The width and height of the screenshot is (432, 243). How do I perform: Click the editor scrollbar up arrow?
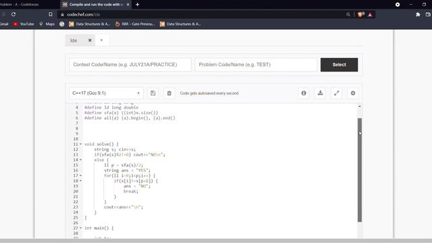pyautogui.click(x=360, y=107)
